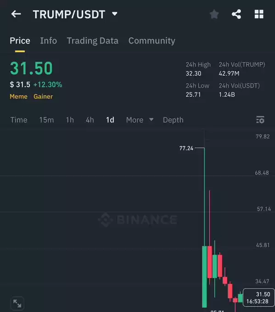
Task: Show the Depth chart
Action: coord(173,120)
